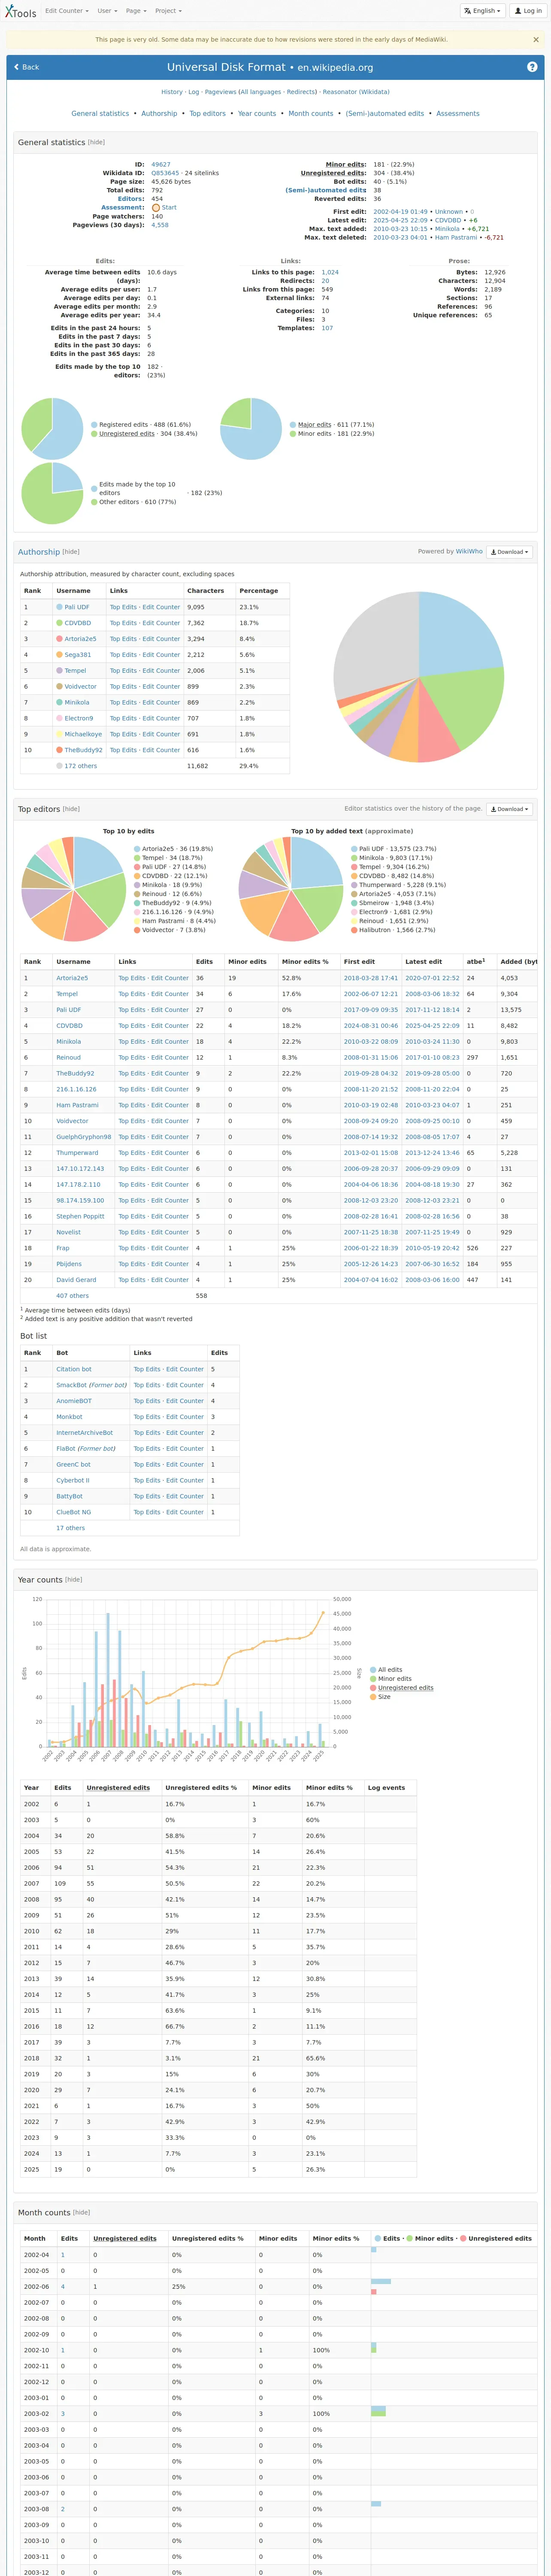Click the Top 10 by edits pie chart

[x=74, y=889]
